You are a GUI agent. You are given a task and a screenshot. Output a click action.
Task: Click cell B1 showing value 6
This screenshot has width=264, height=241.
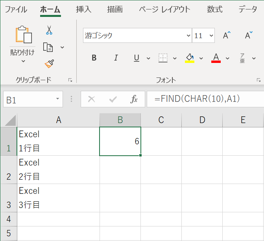pyautogui.click(x=120, y=142)
